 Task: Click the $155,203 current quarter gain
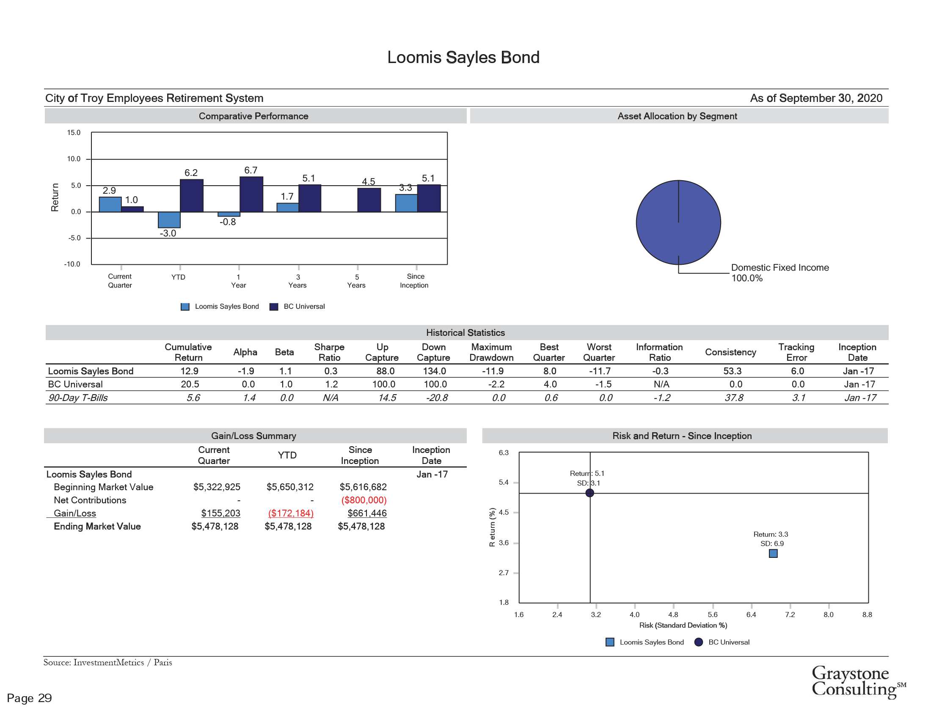[x=221, y=513]
